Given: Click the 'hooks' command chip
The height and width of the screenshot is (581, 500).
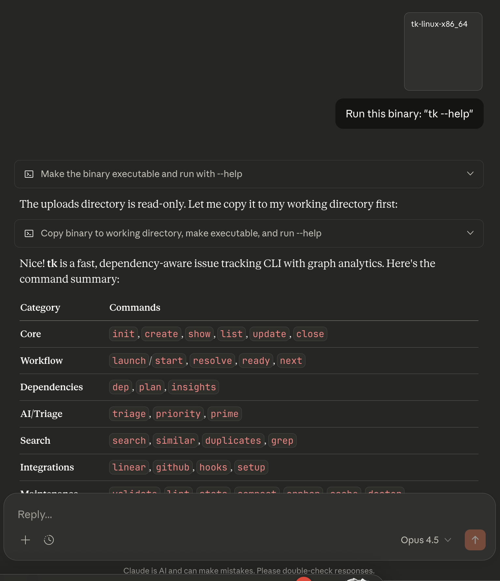Looking at the screenshot, I should pyautogui.click(x=213, y=467).
